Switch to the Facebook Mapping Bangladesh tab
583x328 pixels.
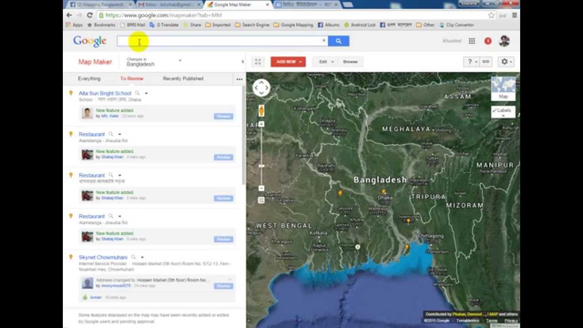point(99,5)
